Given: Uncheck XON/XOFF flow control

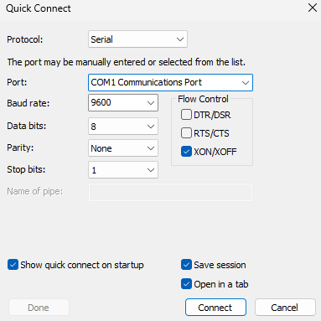Looking at the screenshot, I should point(186,152).
